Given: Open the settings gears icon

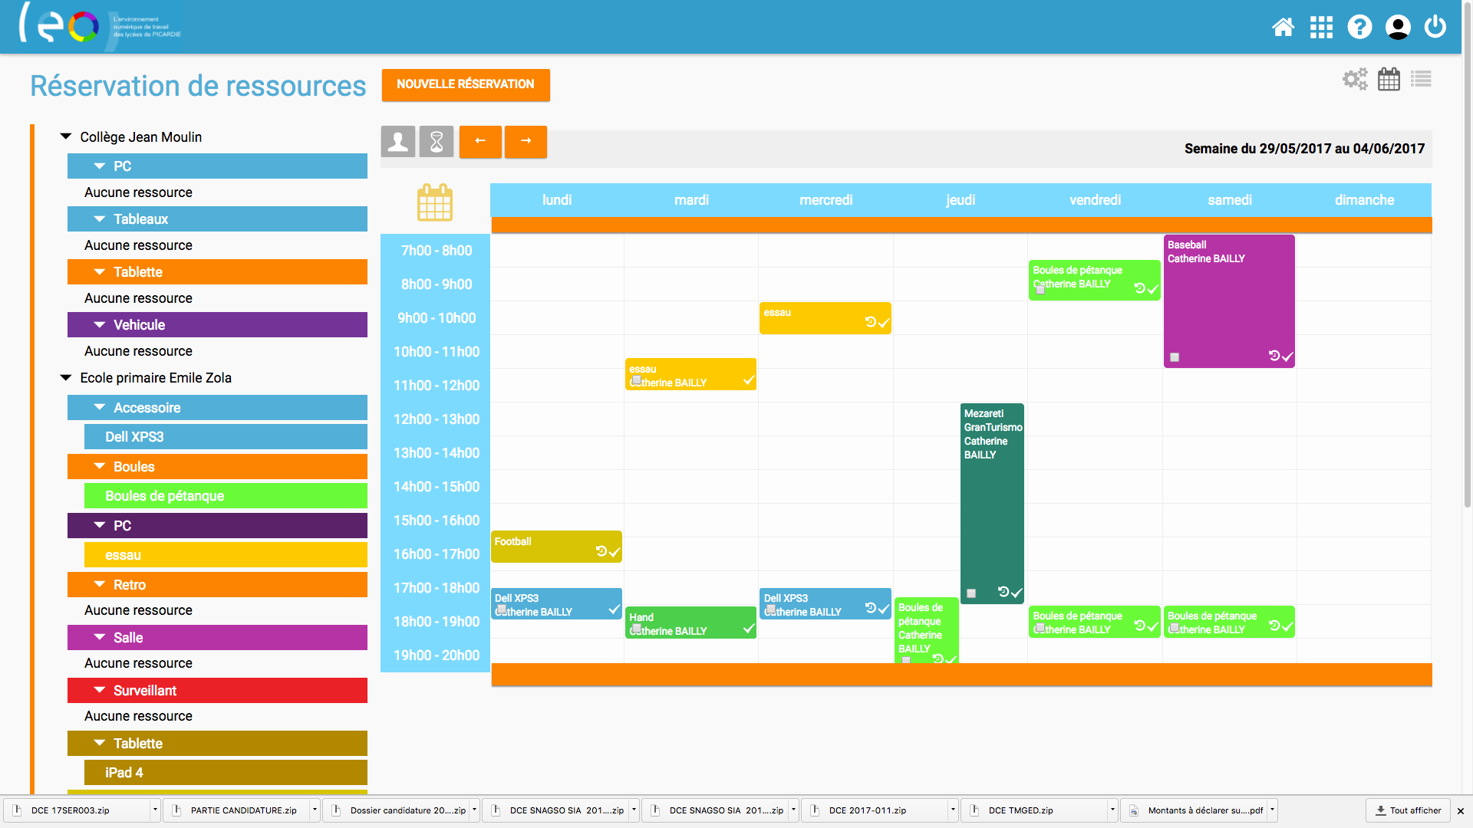Looking at the screenshot, I should [1355, 79].
